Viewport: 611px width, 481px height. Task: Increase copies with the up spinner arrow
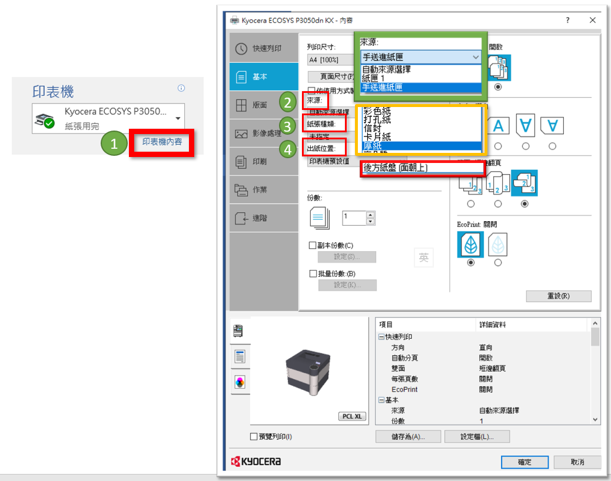click(371, 215)
